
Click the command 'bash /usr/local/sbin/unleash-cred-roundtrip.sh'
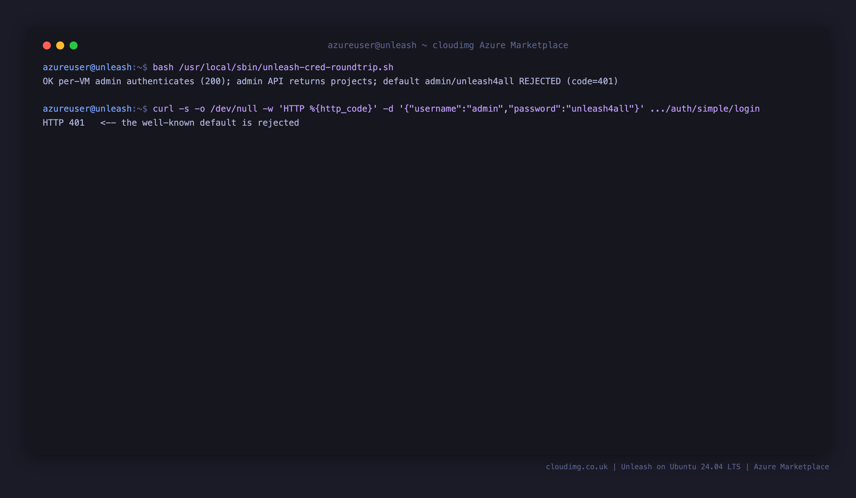click(273, 67)
